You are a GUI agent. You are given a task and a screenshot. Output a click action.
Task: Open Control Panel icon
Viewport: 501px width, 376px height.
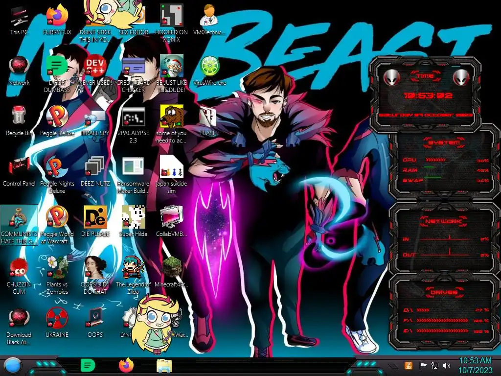tap(19, 172)
